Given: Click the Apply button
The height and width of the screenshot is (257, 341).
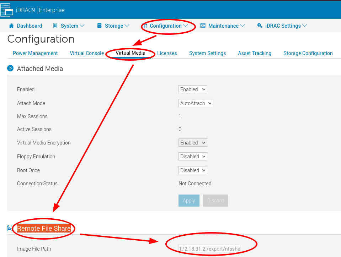Looking at the screenshot, I should click(x=189, y=201).
